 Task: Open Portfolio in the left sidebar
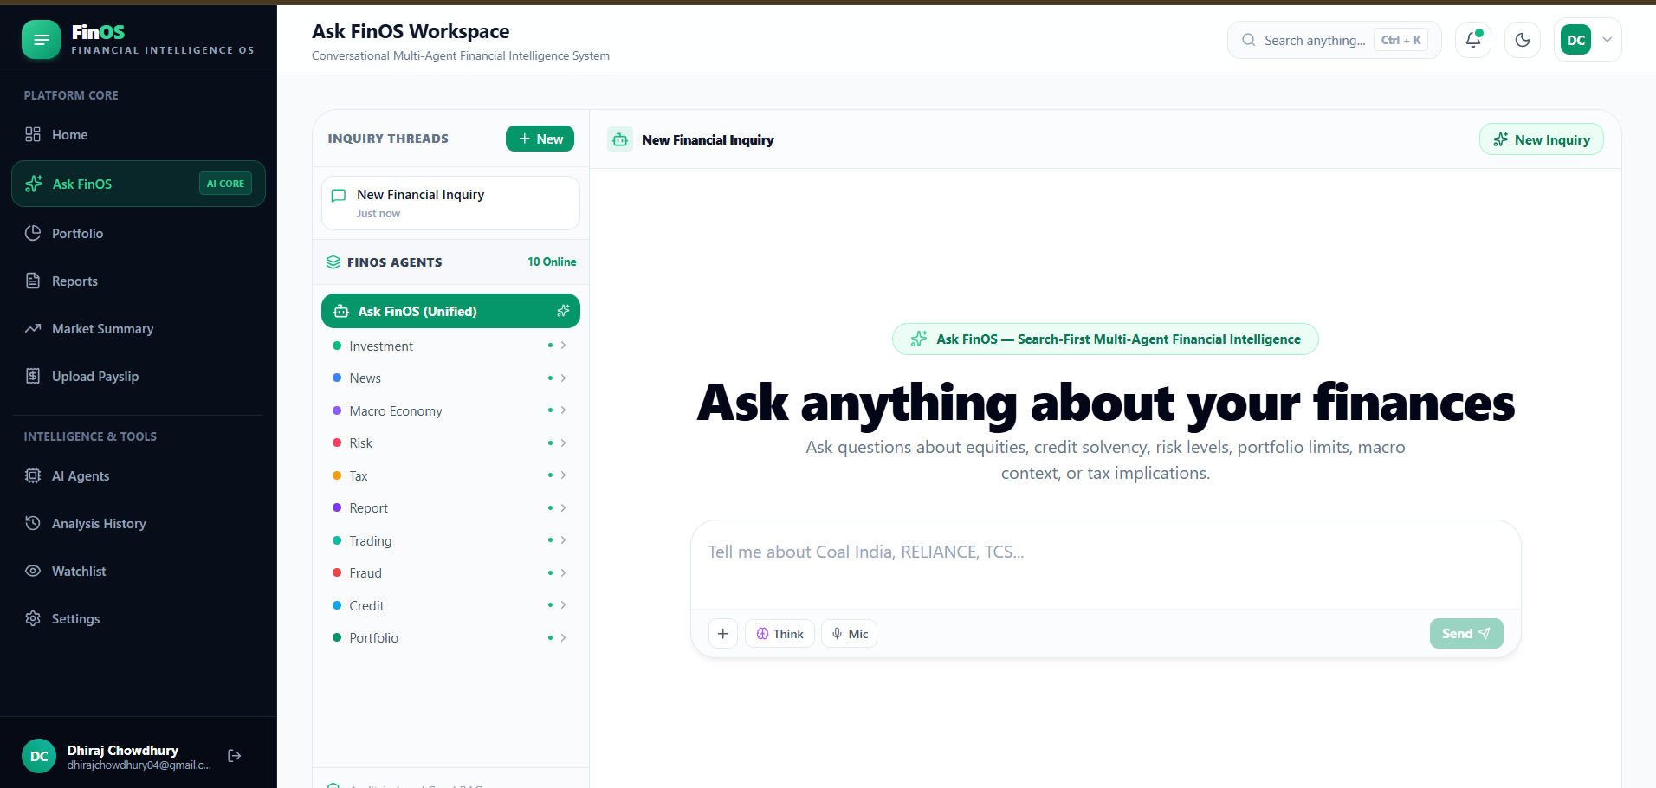click(139, 233)
